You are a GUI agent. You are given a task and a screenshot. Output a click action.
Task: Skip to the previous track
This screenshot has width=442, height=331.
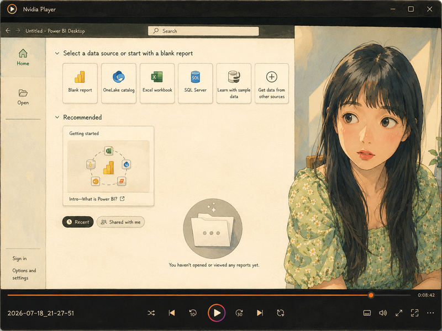(x=172, y=313)
